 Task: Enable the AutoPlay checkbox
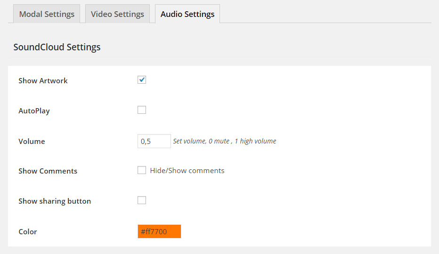[142, 110]
